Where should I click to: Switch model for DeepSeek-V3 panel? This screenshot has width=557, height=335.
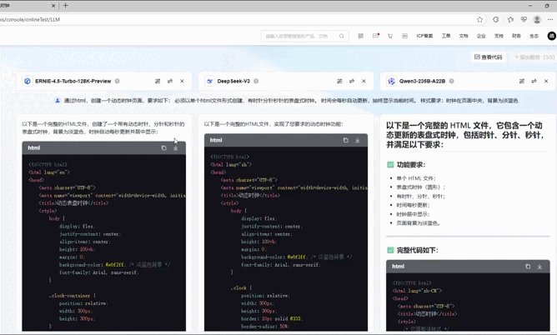(x=352, y=82)
